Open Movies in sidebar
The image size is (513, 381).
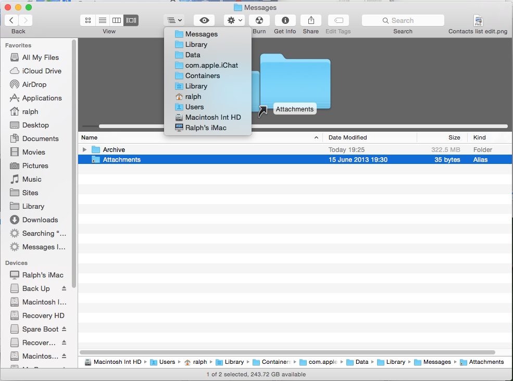[36, 152]
